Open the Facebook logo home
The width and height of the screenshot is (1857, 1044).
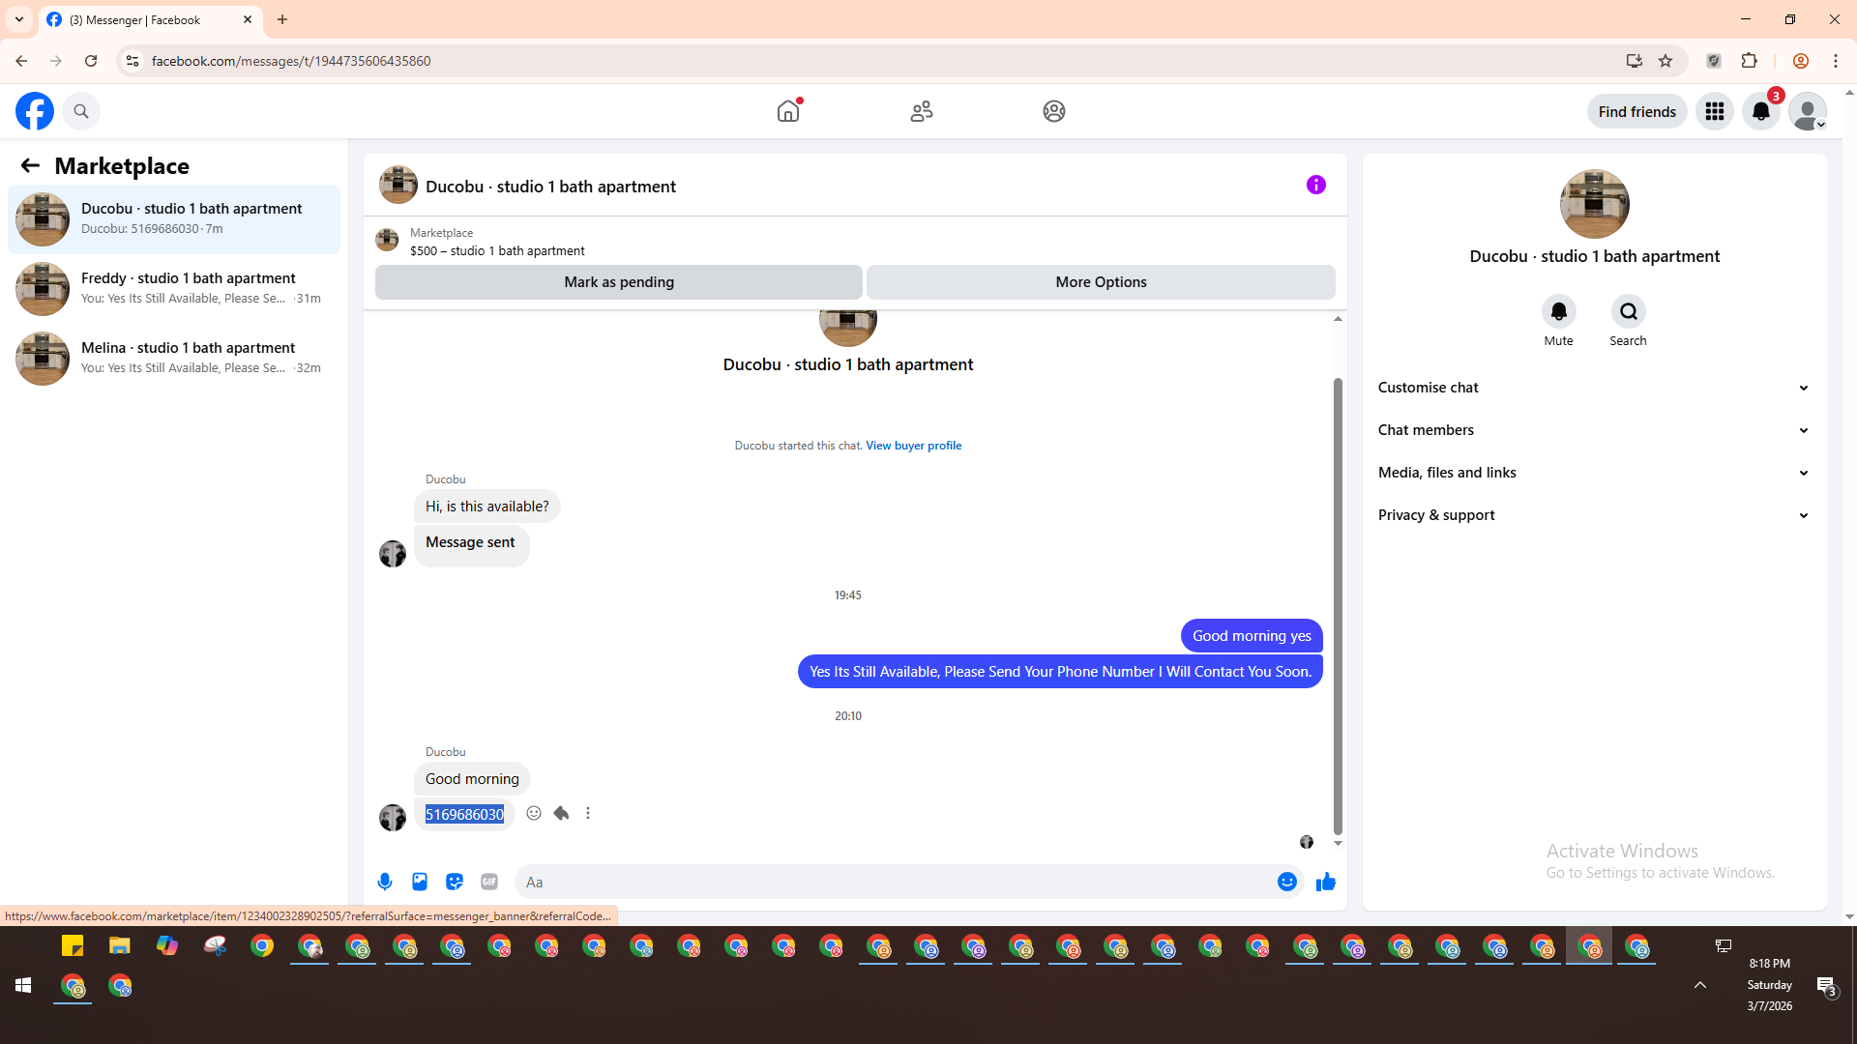(x=35, y=111)
